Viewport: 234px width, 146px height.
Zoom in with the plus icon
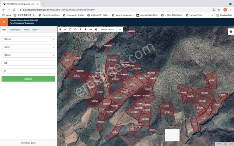coord(60,30)
